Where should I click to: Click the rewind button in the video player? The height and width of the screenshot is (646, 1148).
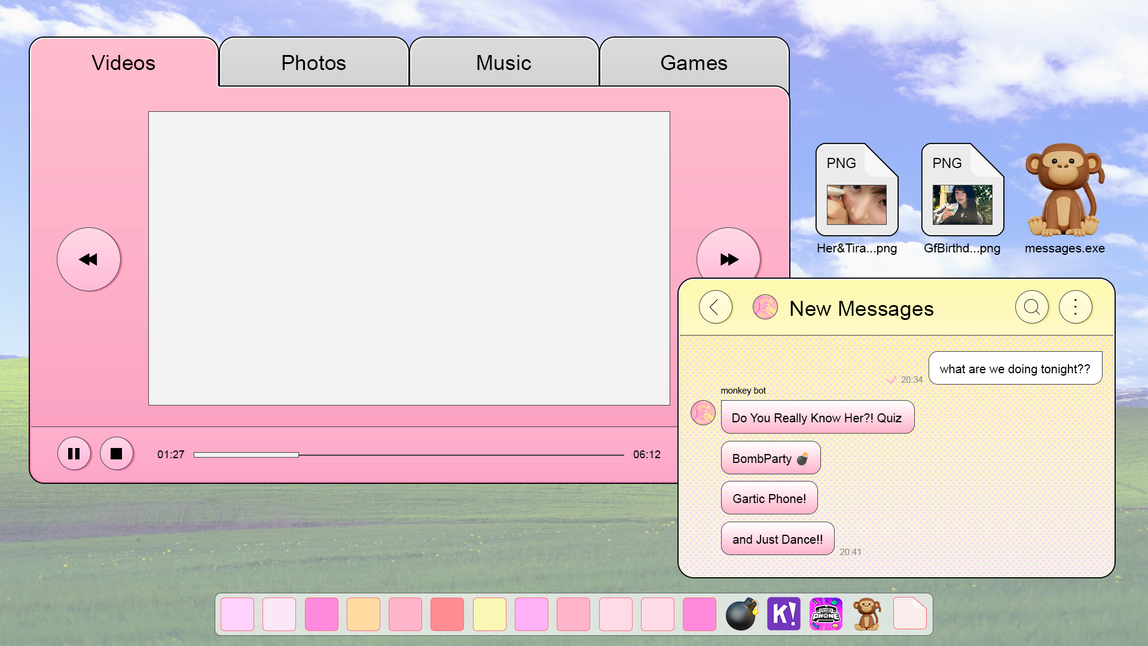88,259
